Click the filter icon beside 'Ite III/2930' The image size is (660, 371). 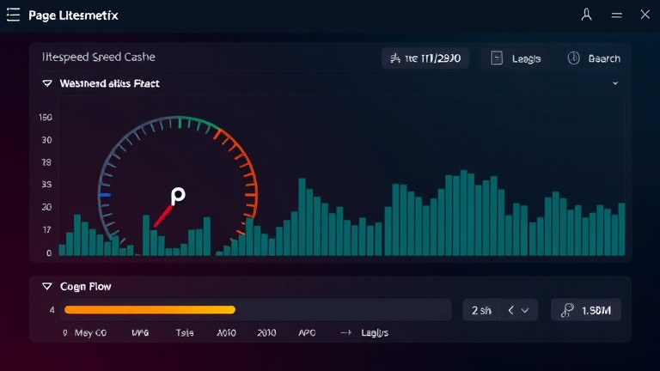coord(394,58)
